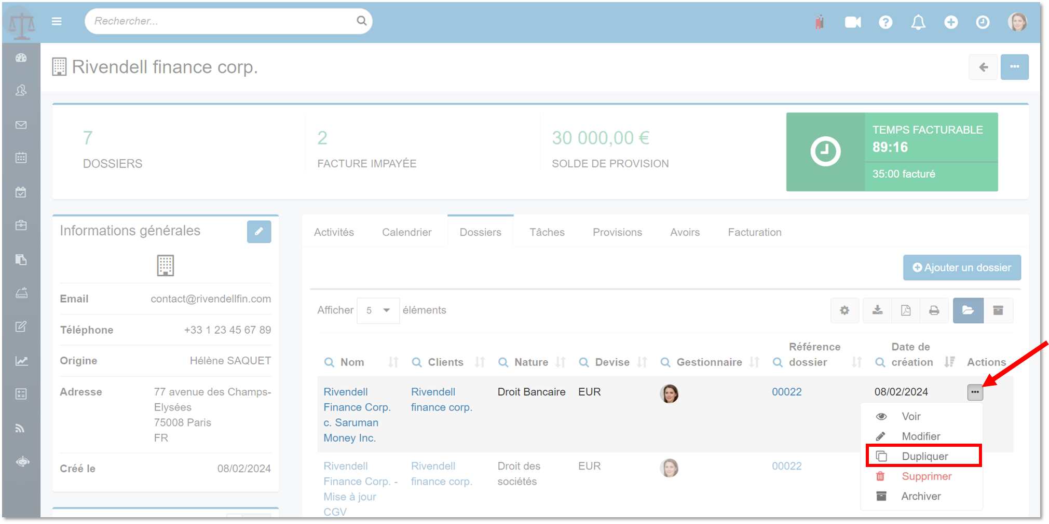This screenshot has width=1049, height=524.
Task: Open client link in Droit Bancaire row
Action: (441, 400)
